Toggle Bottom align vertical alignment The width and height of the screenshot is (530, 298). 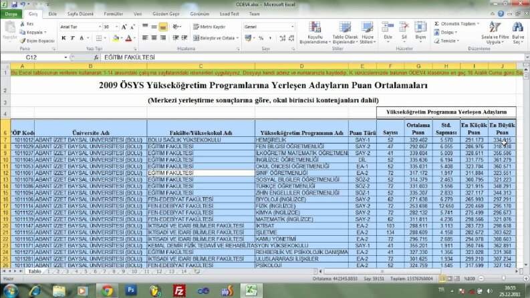pyautogui.click(x=163, y=27)
